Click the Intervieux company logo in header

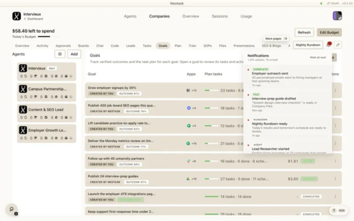16,16
